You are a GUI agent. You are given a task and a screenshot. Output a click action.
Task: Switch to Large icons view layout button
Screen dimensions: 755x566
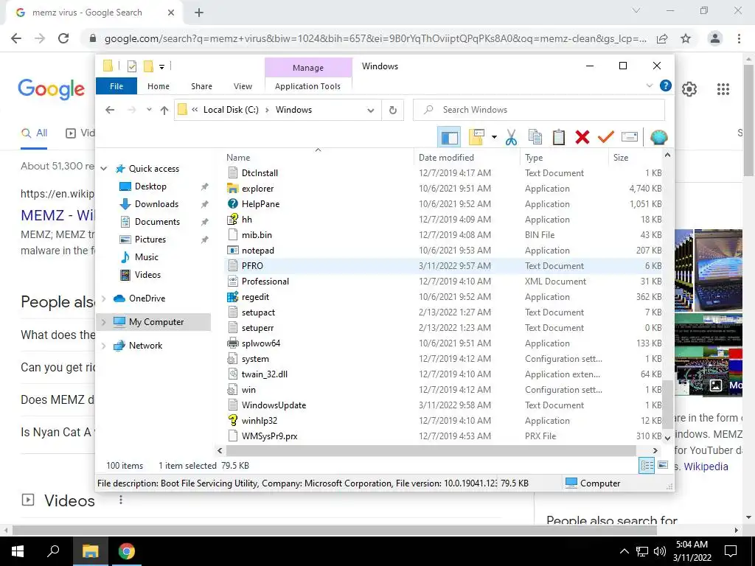(663, 465)
